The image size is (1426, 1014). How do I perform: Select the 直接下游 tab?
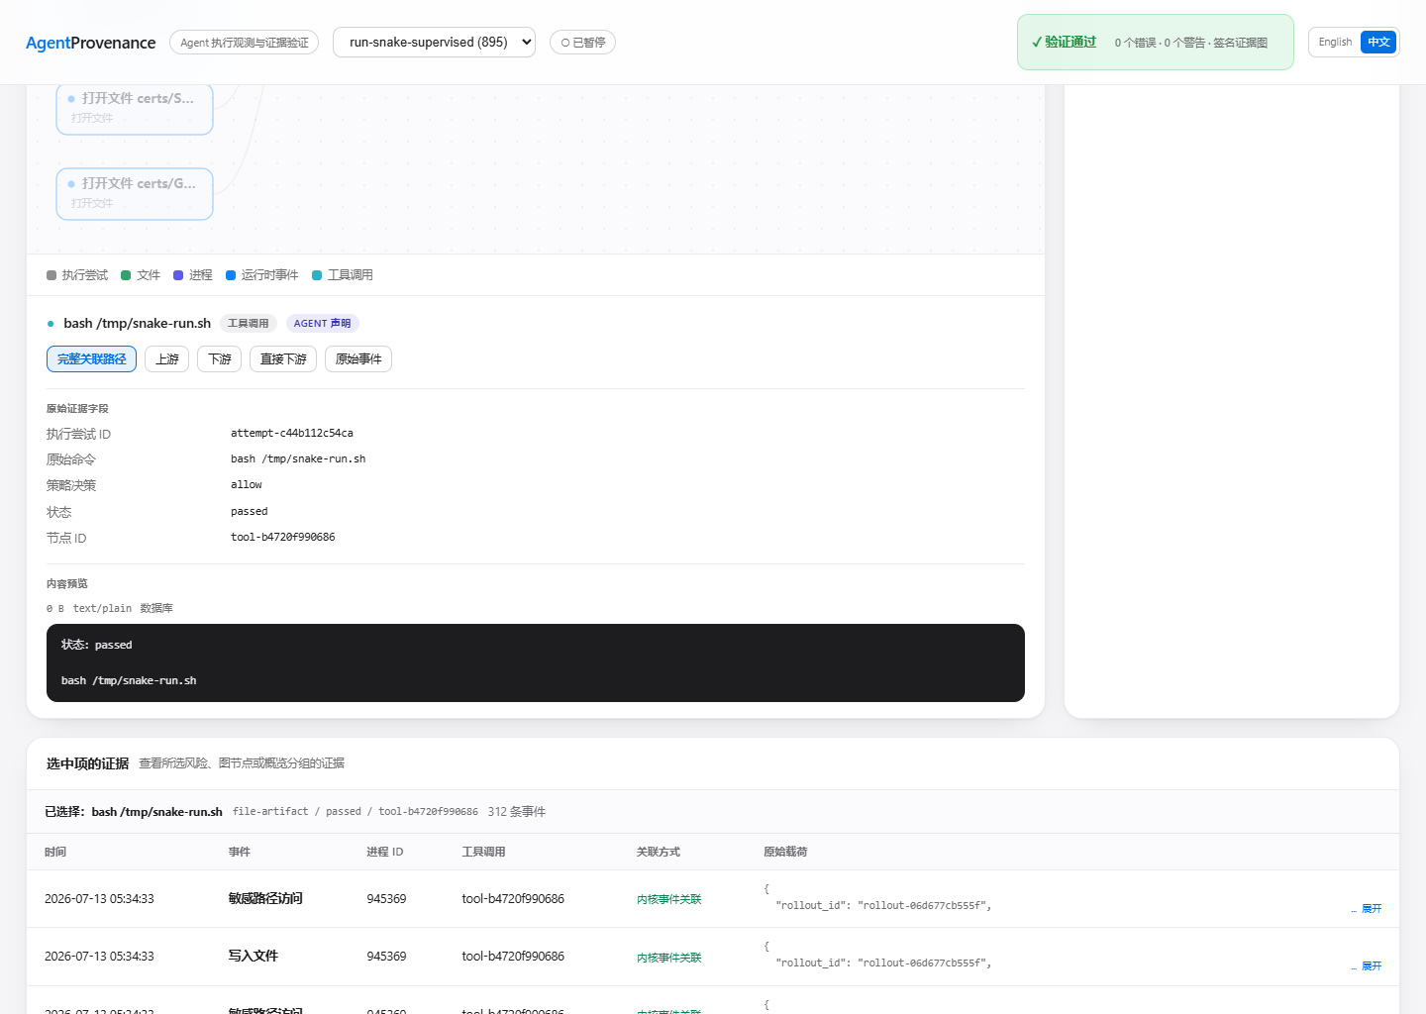point(283,358)
